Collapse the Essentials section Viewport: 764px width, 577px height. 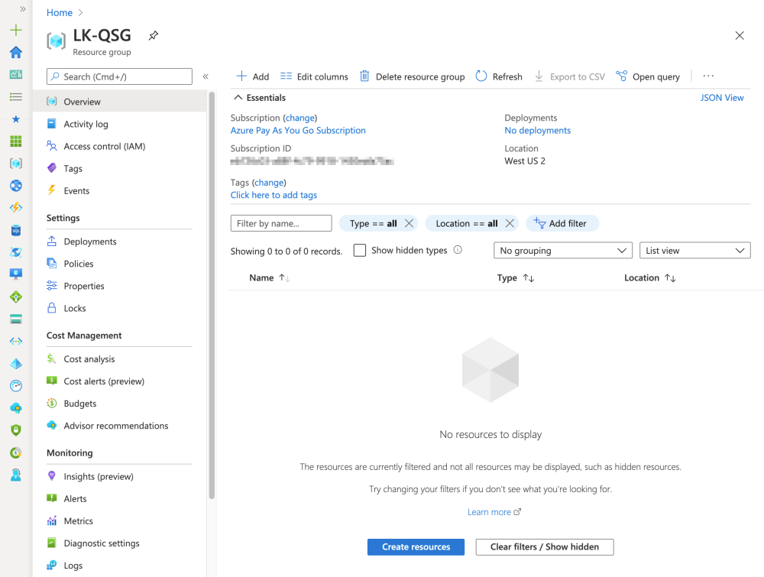tap(238, 98)
